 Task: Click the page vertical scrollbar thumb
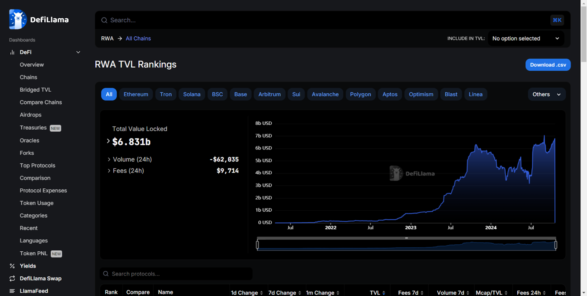(x=584, y=34)
